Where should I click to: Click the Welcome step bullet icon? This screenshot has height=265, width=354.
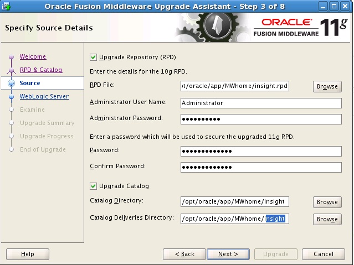pos(11,56)
